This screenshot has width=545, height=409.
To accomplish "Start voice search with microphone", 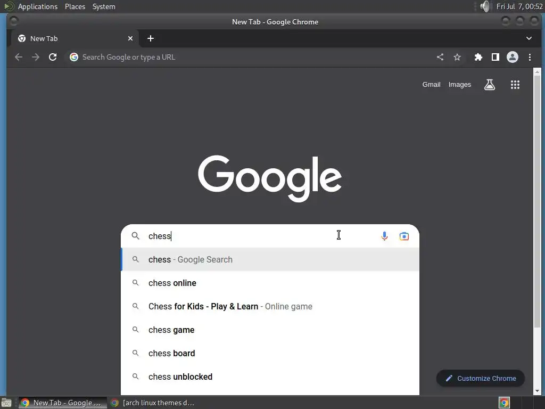I will pyautogui.click(x=384, y=236).
